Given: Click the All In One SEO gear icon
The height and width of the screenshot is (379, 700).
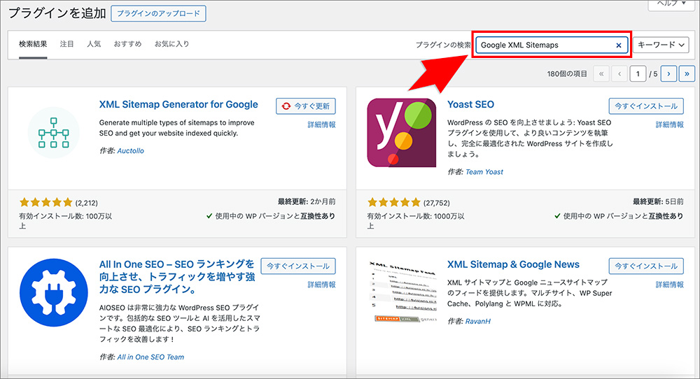Looking at the screenshot, I should click(x=54, y=292).
